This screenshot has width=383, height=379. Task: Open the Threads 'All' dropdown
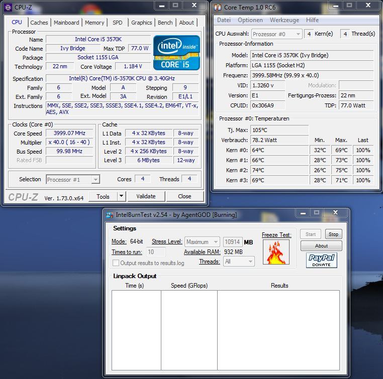[x=239, y=262]
